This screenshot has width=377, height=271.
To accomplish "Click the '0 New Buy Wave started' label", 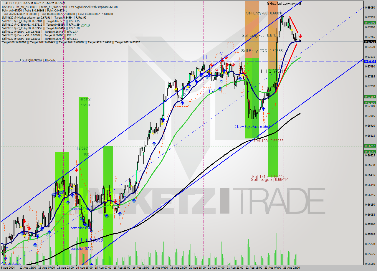I will (252, 127).
